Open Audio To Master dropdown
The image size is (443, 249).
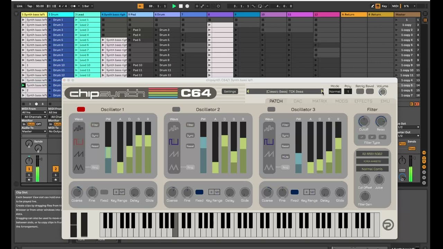coord(34,131)
